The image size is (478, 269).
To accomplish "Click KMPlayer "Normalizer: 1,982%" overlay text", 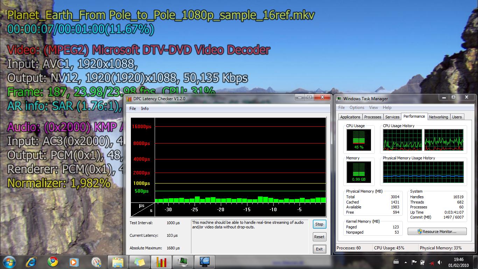I will pos(59,183).
